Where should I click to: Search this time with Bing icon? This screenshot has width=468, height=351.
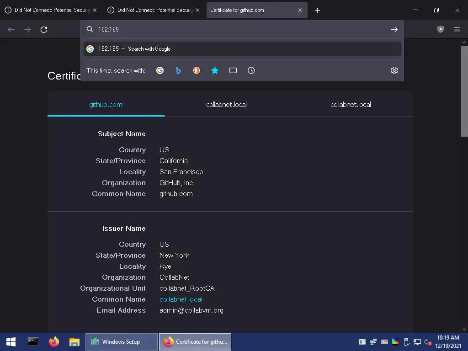tap(178, 70)
